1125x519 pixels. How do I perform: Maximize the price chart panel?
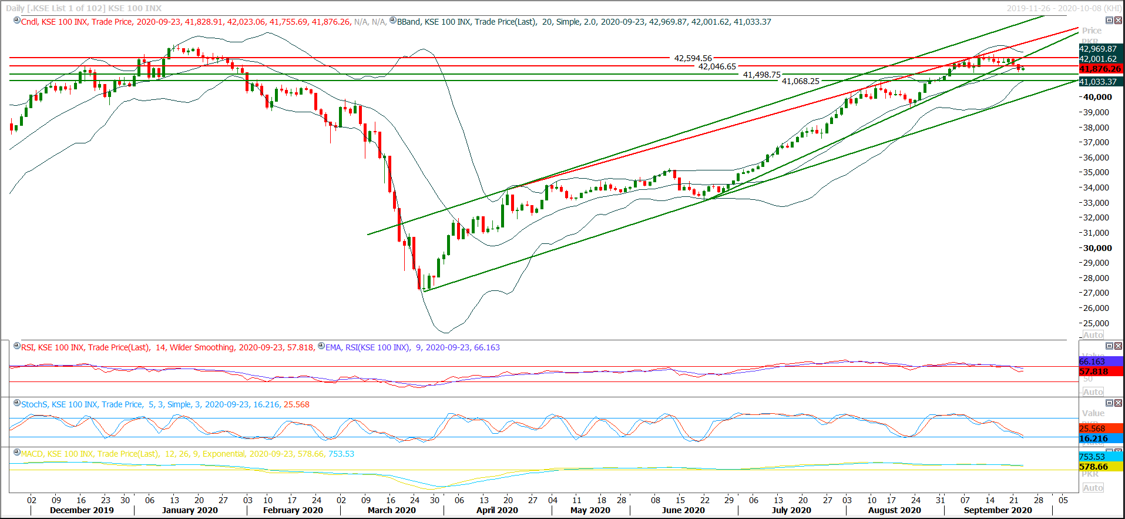tap(1109, 21)
